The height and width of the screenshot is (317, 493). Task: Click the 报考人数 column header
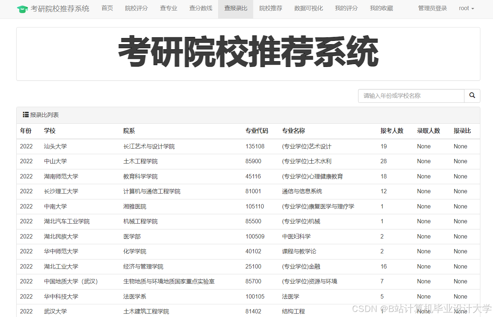[x=392, y=131]
